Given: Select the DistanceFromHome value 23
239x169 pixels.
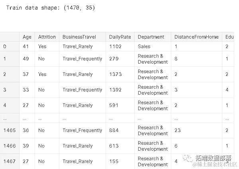Looking at the screenshot, I should pyautogui.click(x=177, y=130).
